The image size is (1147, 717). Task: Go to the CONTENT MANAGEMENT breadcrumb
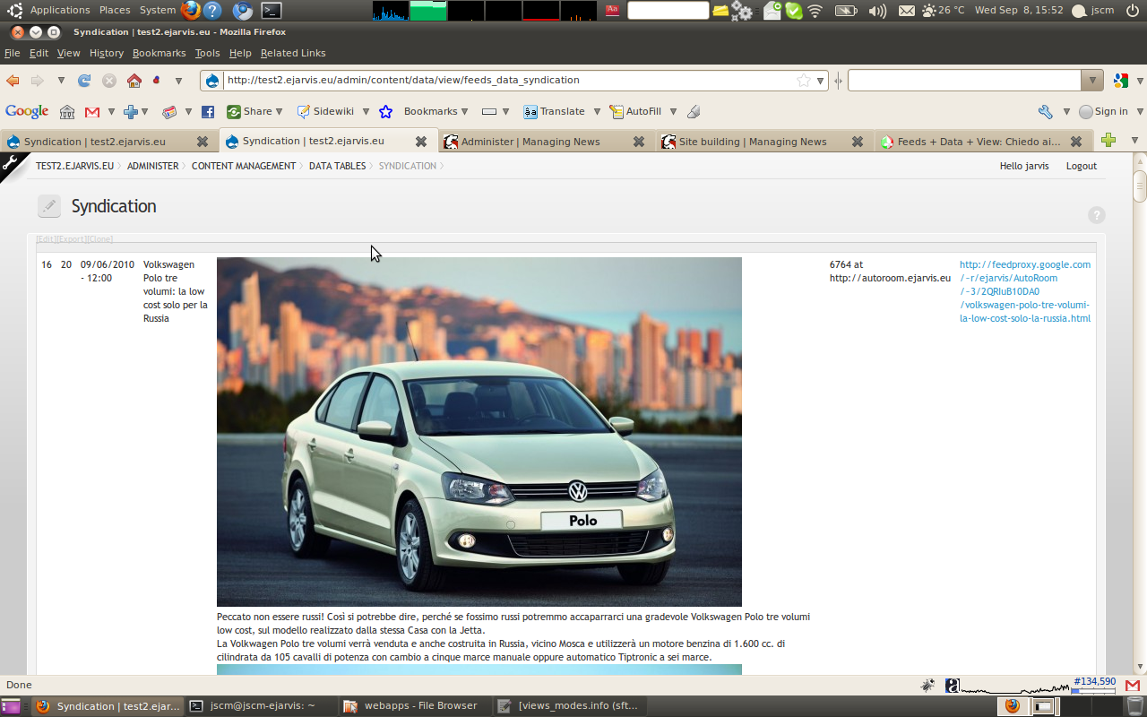click(244, 166)
